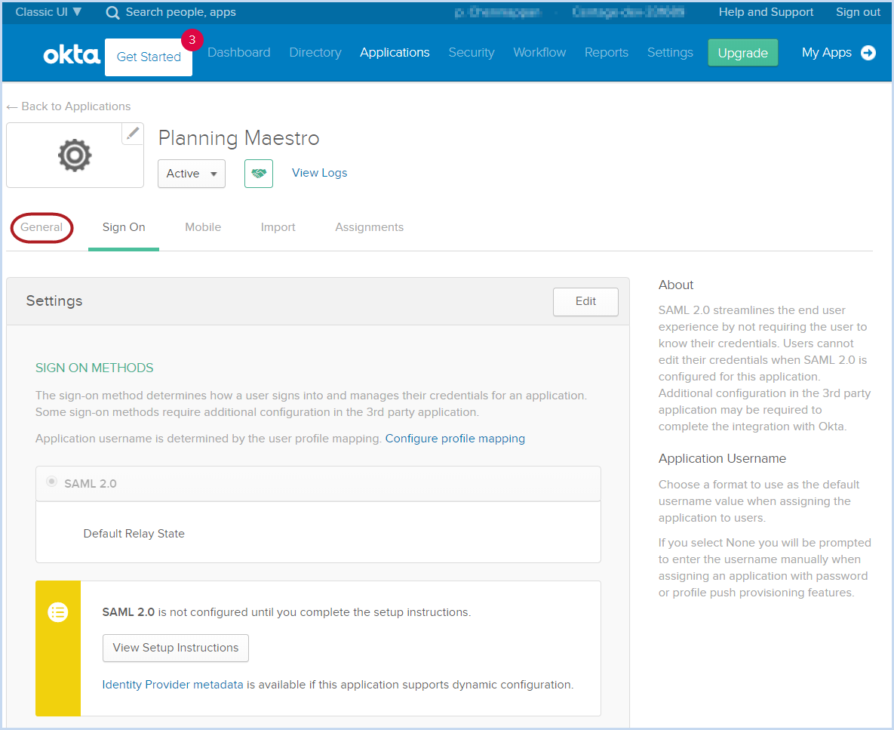Image resolution: width=894 pixels, height=730 pixels.
Task: Open the Workflow menu
Action: point(539,53)
